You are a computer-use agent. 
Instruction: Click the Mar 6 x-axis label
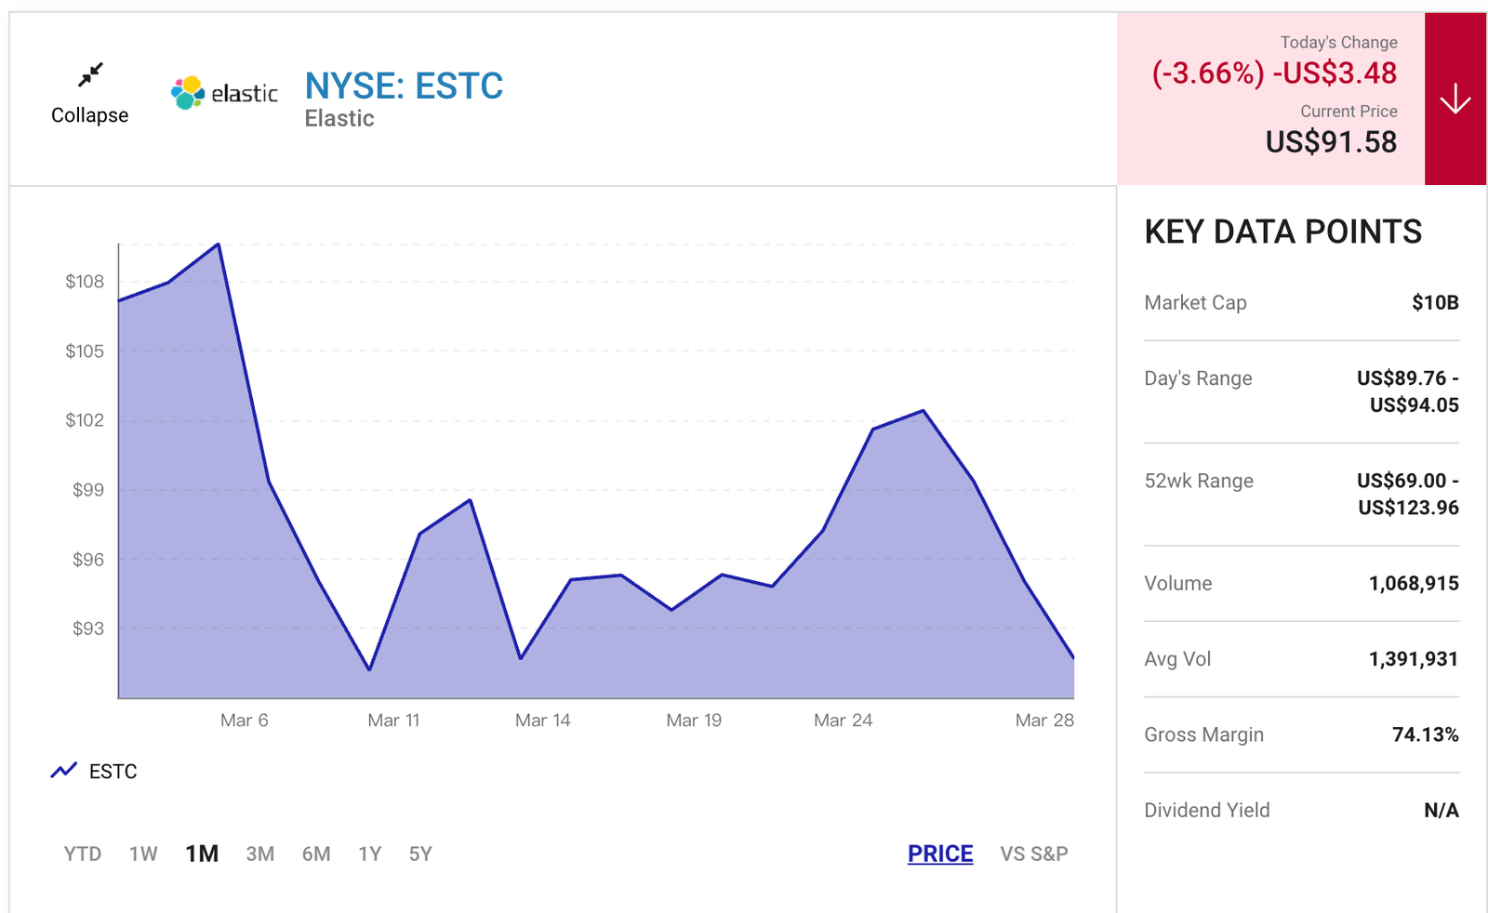[244, 721]
